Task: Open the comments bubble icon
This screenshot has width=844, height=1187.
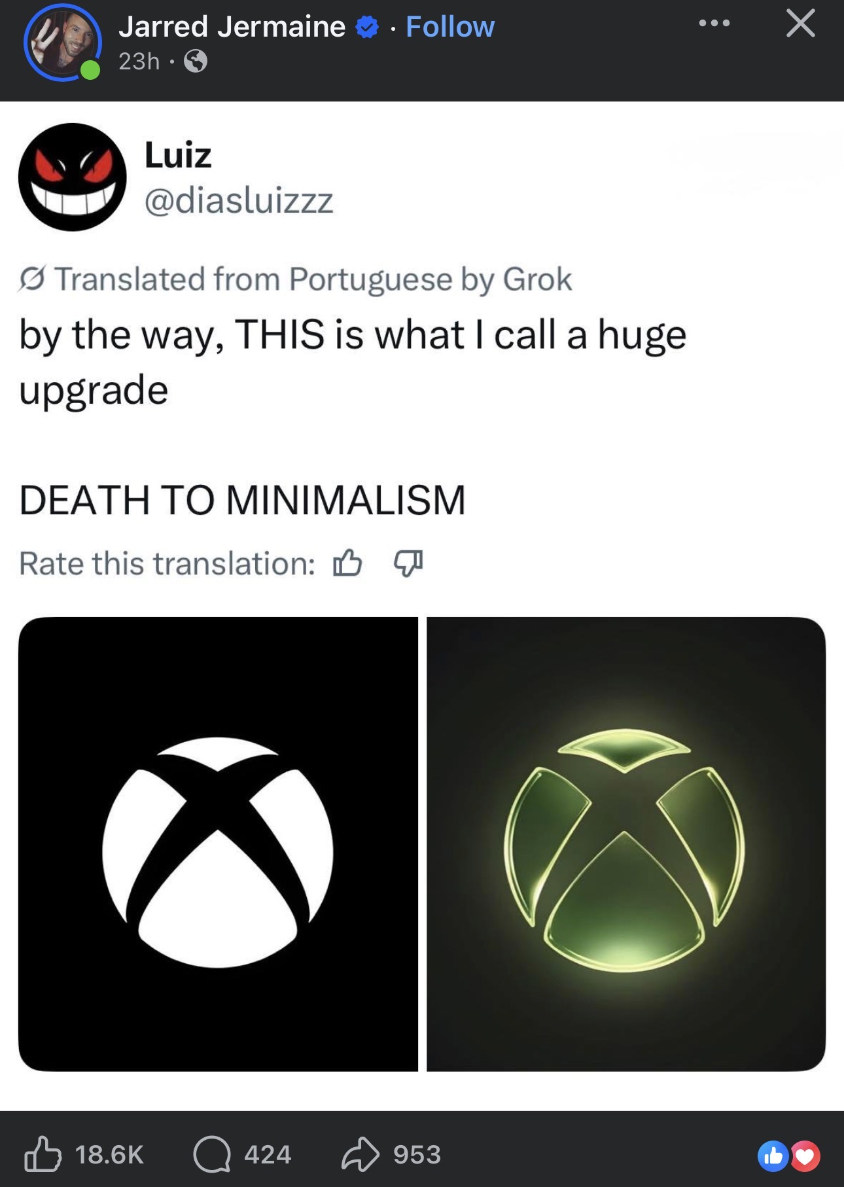Action: [x=212, y=1154]
